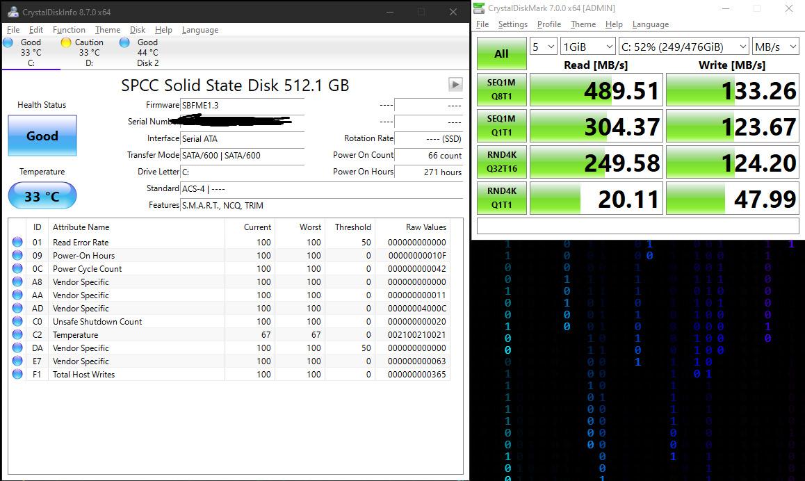The image size is (805, 481).
Task: Click the Power On Hours value 271 hours
Action: click(429, 172)
